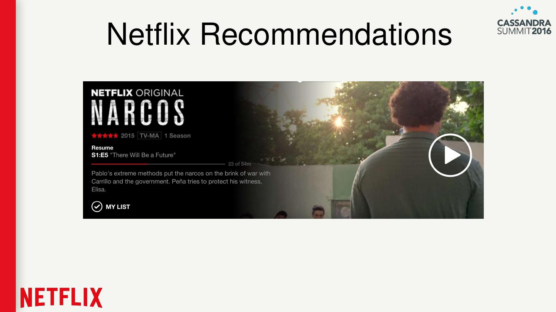
Task: Click the 23 of 54m time indicator
Action: coord(239,164)
